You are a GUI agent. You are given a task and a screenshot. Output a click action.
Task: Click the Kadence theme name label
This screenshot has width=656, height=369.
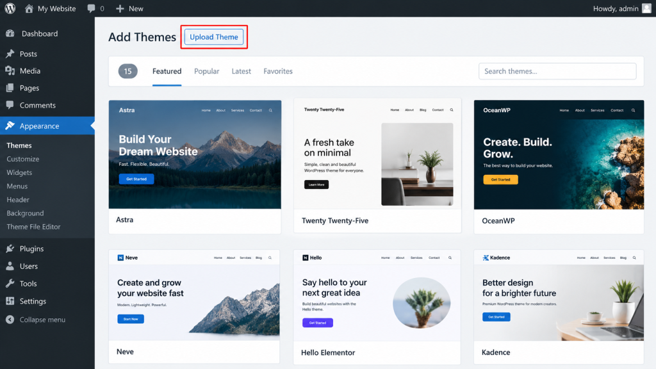(x=496, y=352)
